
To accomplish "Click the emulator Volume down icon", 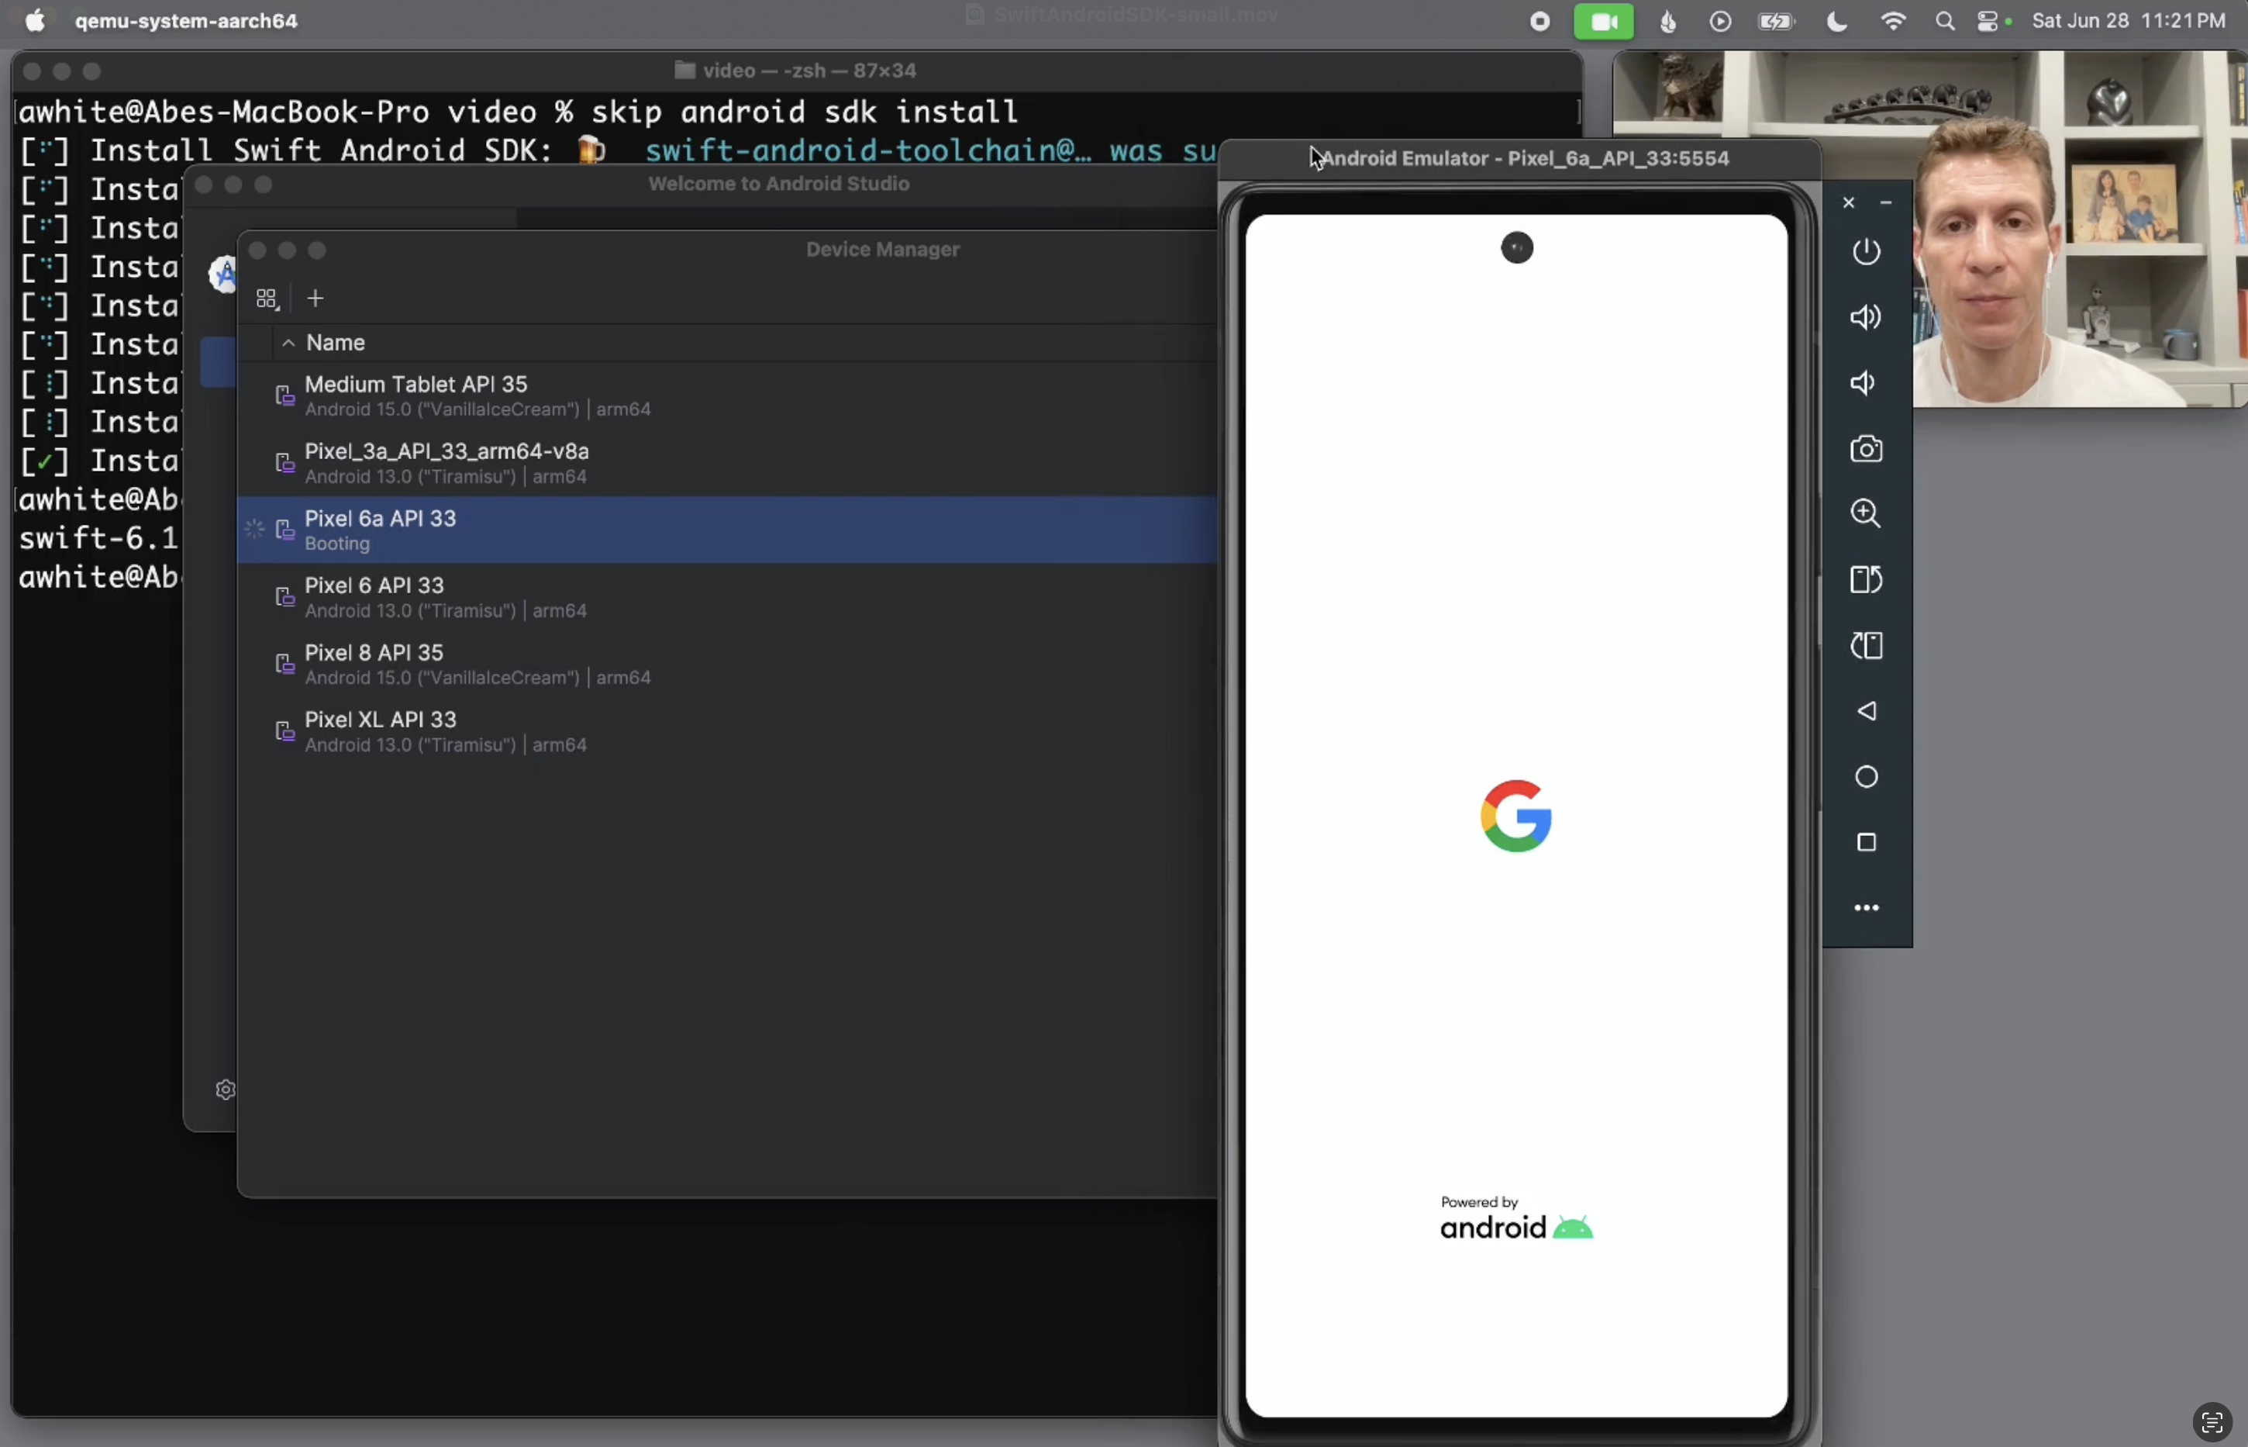I will click(1863, 383).
